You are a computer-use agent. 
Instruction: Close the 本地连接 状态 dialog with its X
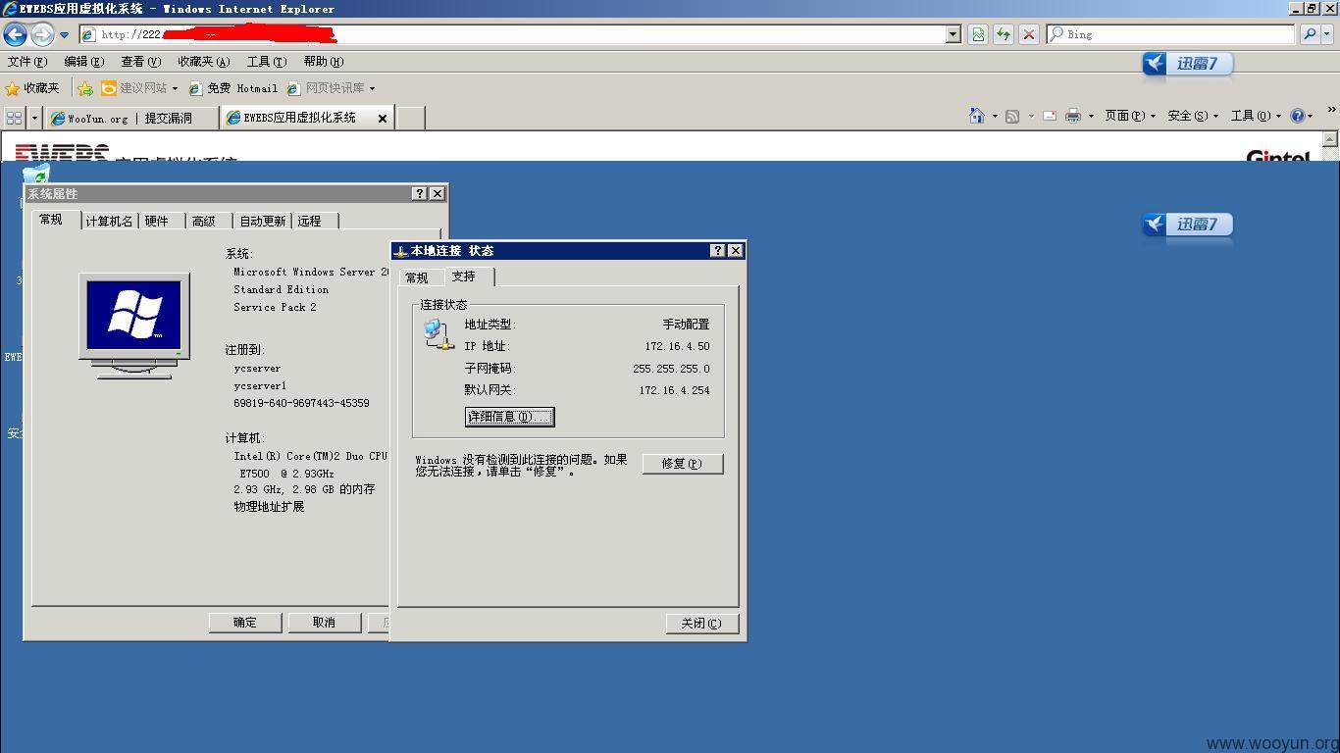pos(736,251)
